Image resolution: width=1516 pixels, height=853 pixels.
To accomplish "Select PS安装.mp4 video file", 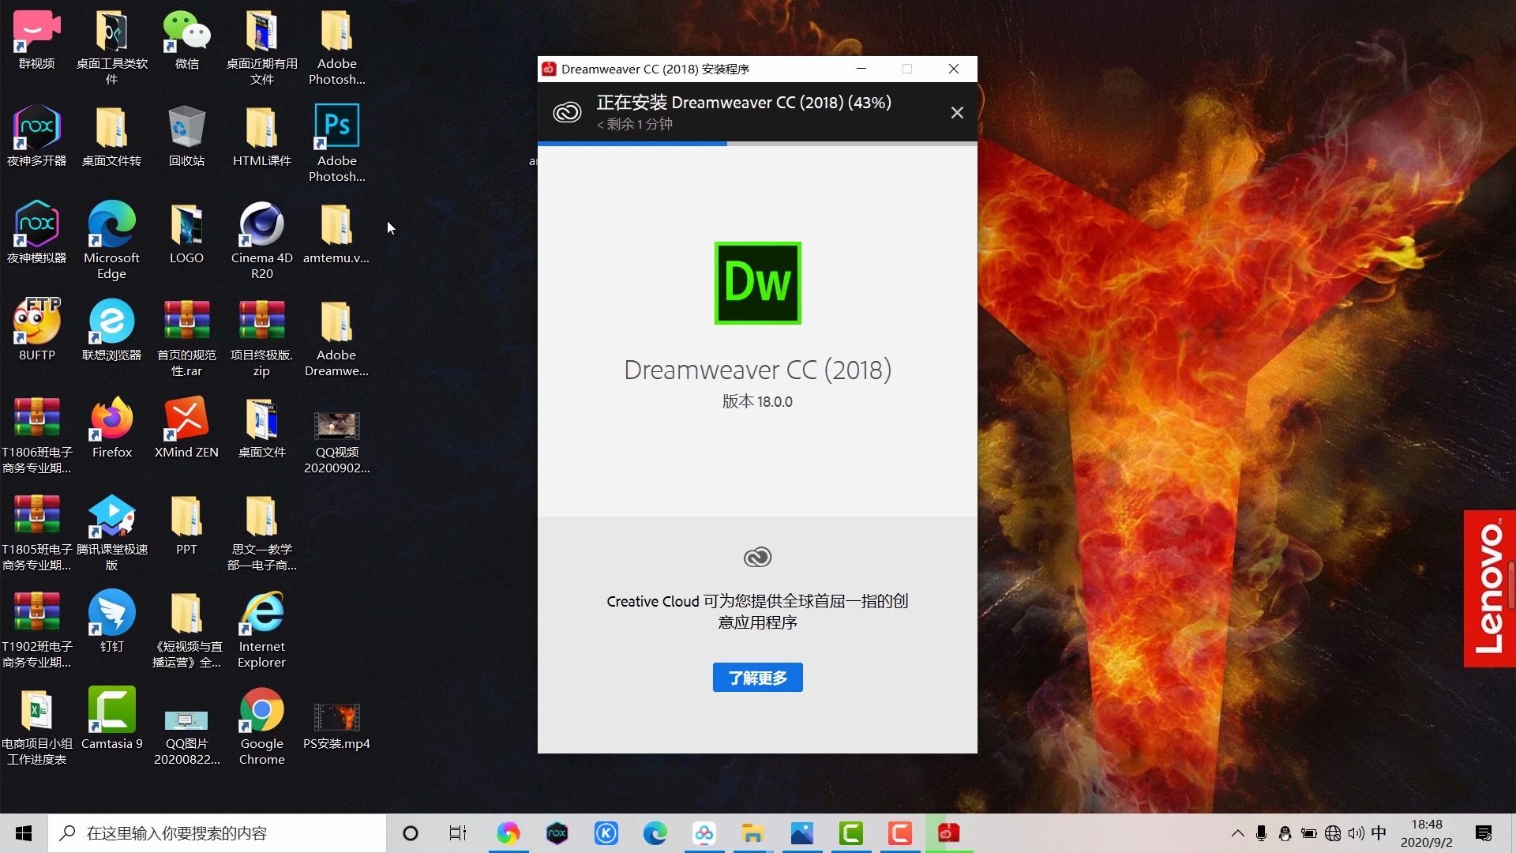I will pyautogui.click(x=336, y=727).
